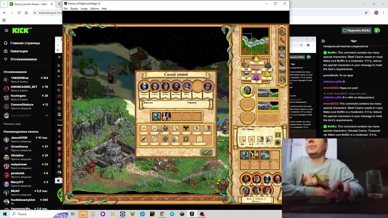The width and height of the screenshot is (388, 218).
Task: Open the Mizkif recommended channel
Action: pyautogui.click(x=26, y=193)
